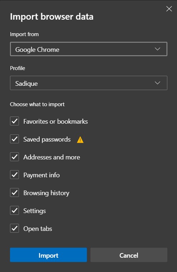
Task: Disable the Payment info checkbox
Action: point(14,174)
